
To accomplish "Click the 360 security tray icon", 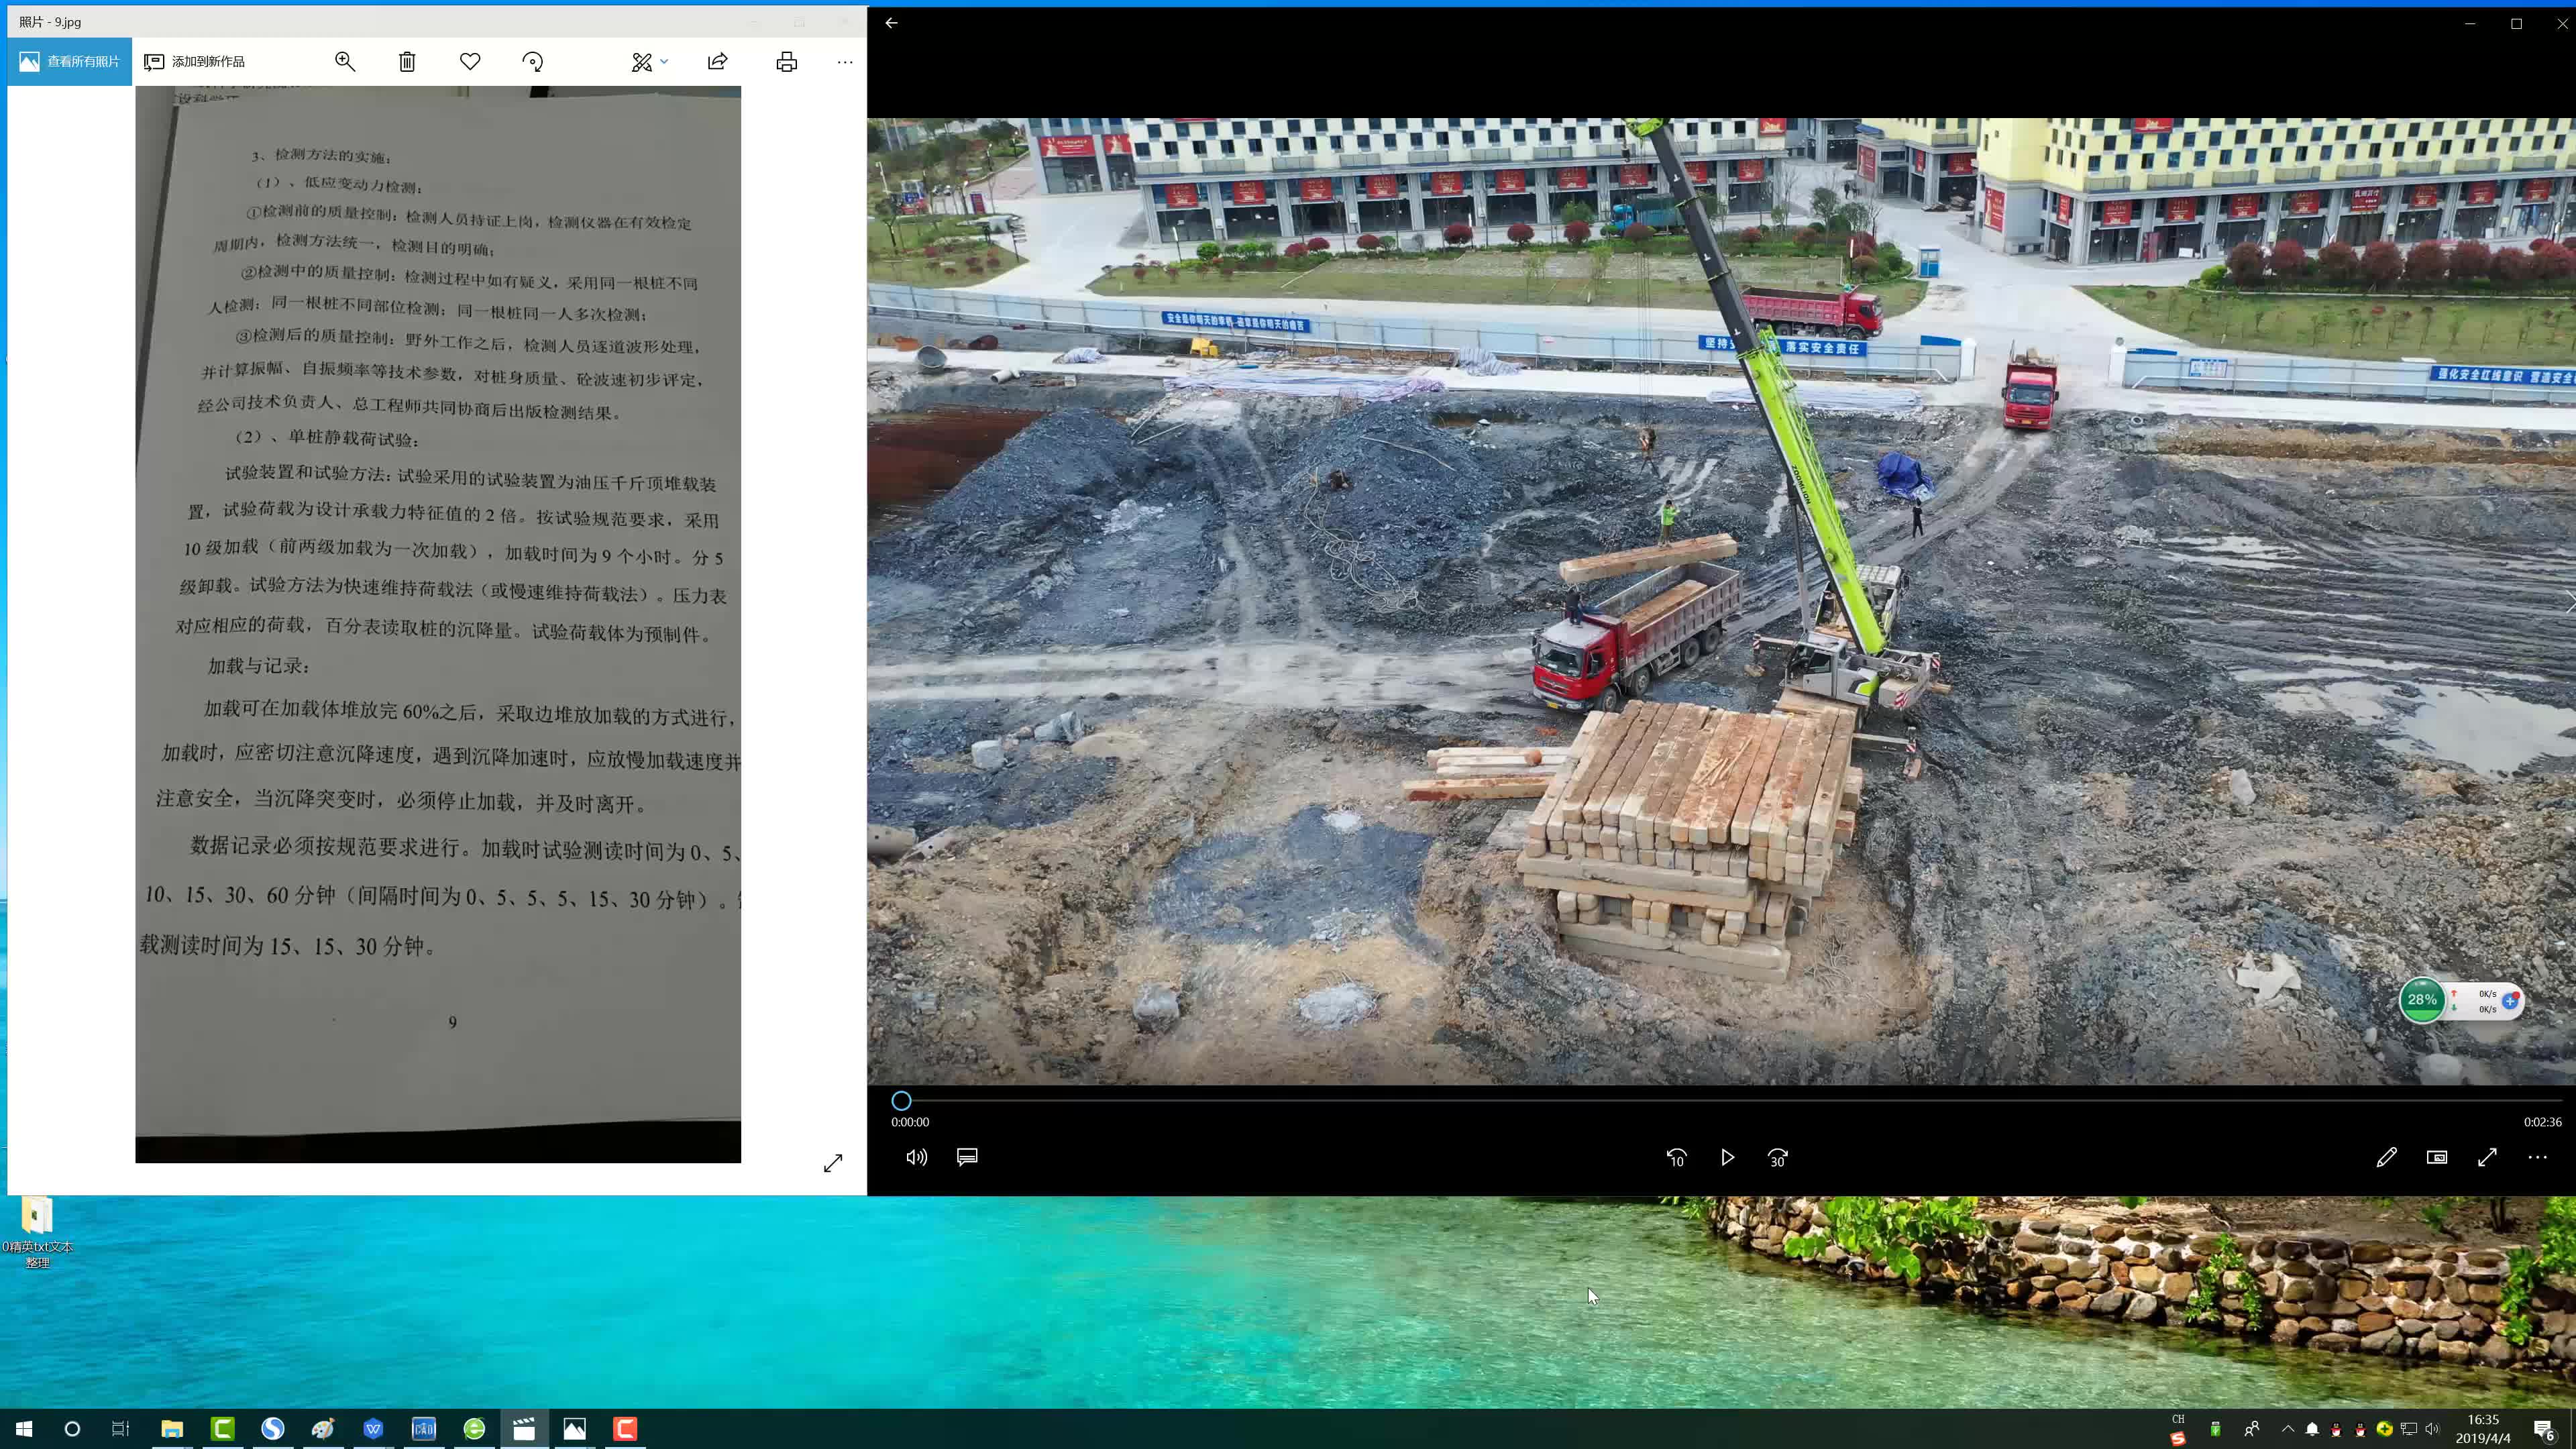I will pyautogui.click(x=2385, y=1428).
